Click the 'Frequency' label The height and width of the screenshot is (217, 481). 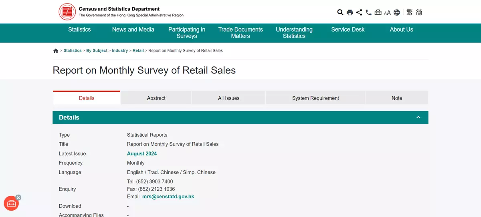tap(71, 163)
